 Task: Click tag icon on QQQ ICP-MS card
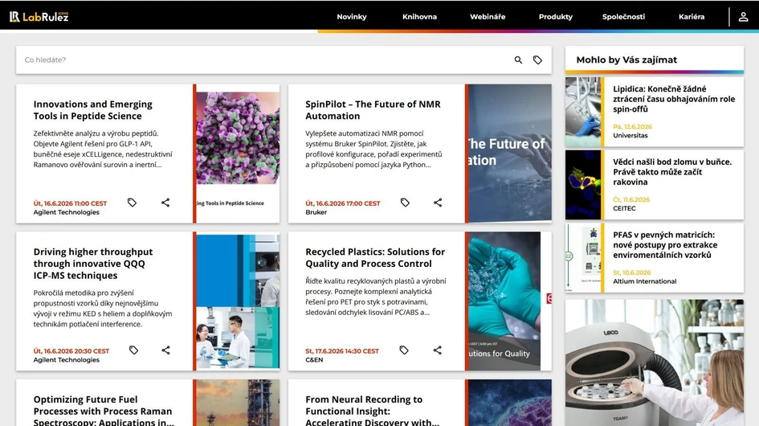coord(133,350)
